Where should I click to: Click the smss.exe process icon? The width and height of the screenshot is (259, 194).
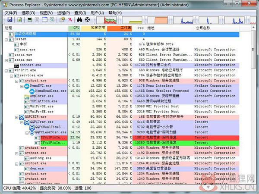coord(16,50)
